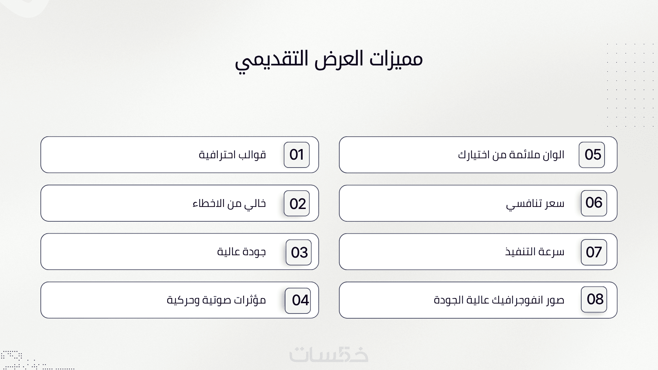Viewport: 658px width, 370px height.
Task: Click the مؤثرات صوتية وحركية label
Action: (x=216, y=300)
